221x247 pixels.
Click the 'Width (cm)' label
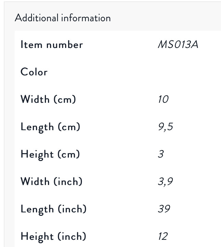(48, 99)
